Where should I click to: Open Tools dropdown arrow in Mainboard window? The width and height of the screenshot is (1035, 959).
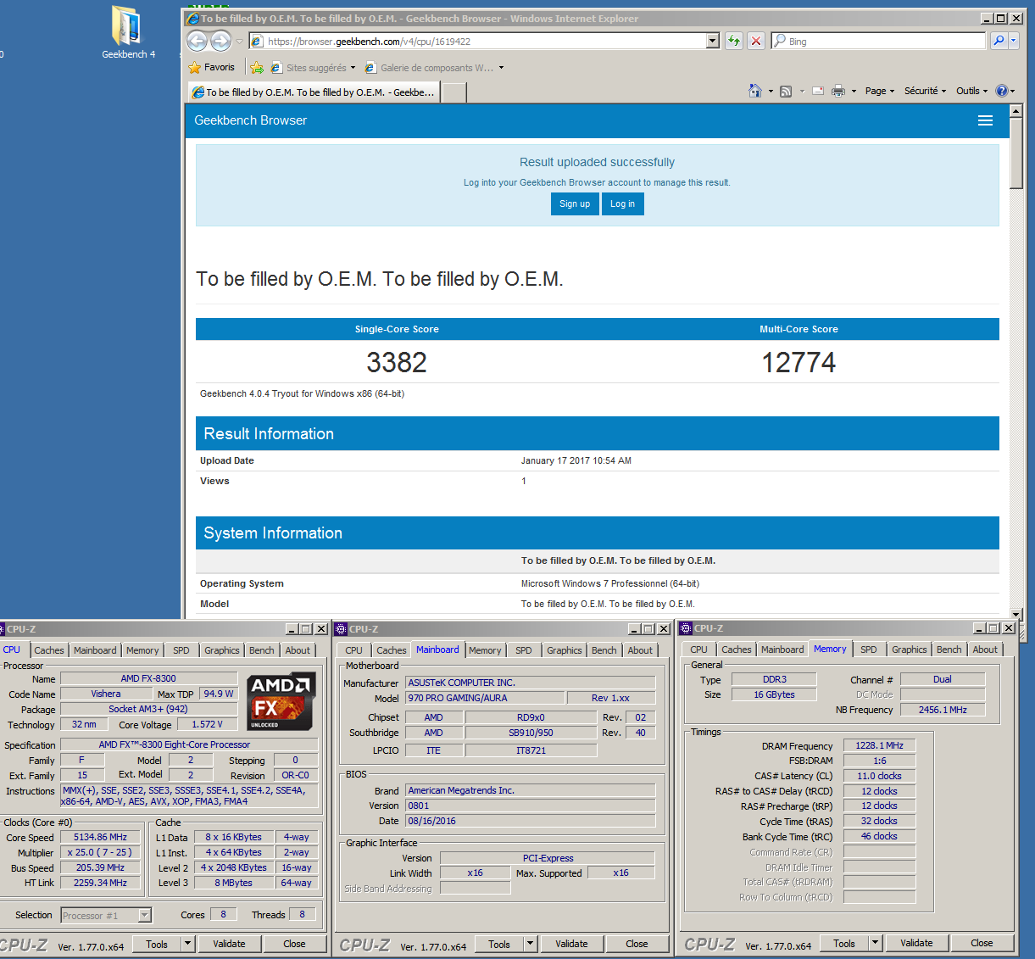pos(531,944)
